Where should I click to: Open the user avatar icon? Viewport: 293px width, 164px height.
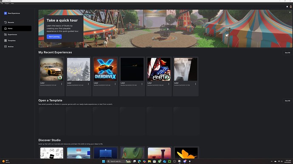tap(291, 7)
